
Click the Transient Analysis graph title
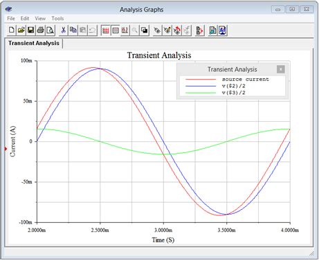pyautogui.click(x=159, y=55)
